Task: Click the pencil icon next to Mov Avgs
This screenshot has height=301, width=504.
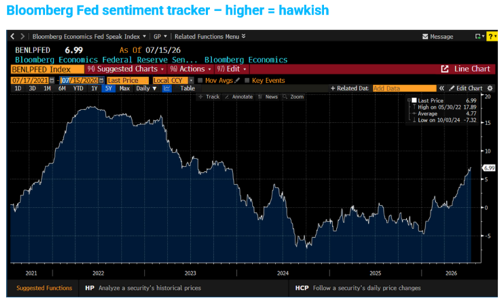Action: (237, 80)
